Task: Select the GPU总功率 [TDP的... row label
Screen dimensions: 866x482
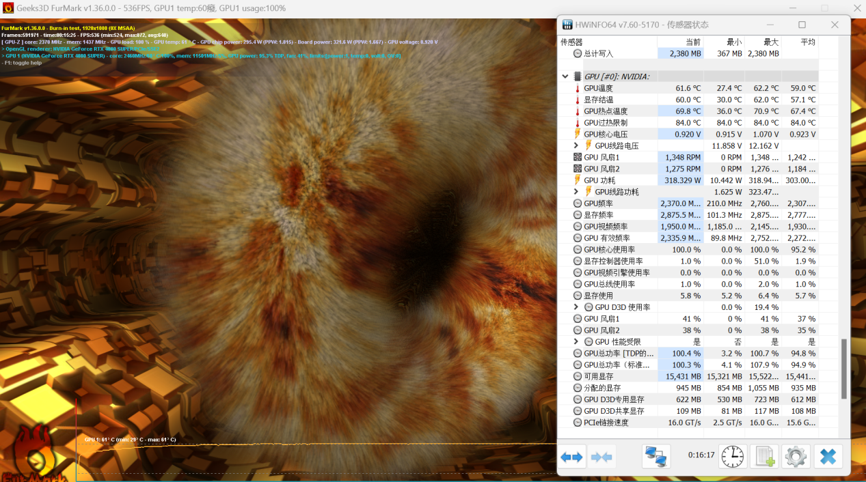Action: coord(619,353)
